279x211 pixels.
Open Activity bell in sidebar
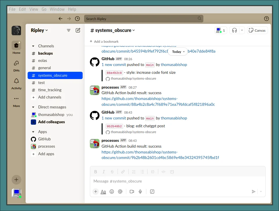(x=16, y=83)
